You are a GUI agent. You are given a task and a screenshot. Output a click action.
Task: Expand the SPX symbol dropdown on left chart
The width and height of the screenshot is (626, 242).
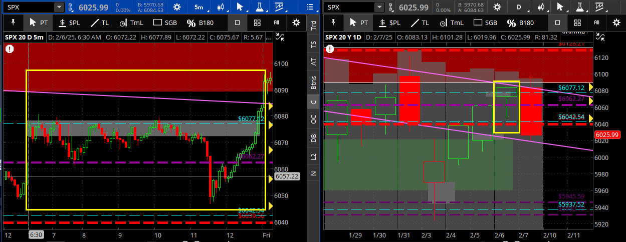59,7
